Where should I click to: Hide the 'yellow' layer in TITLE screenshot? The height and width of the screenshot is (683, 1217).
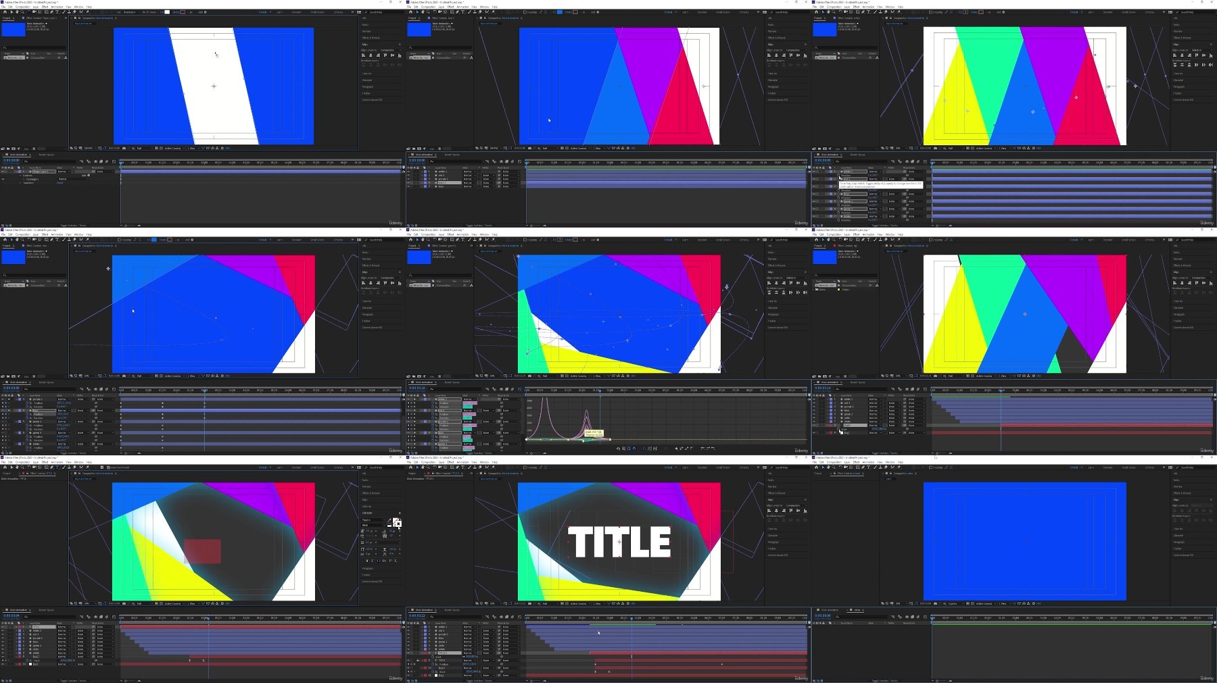tap(408, 645)
